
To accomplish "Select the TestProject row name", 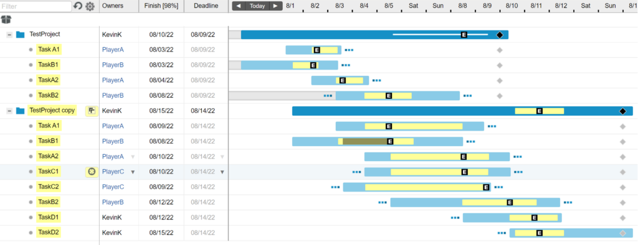I will pyautogui.click(x=45, y=35).
